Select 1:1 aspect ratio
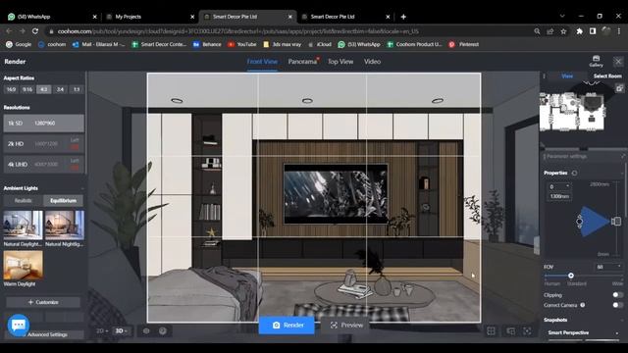 click(77, 89)
